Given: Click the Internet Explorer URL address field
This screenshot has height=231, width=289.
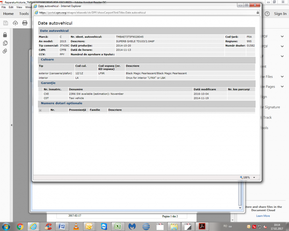Looking at the screenshot, I should click(x=144, y=13).
